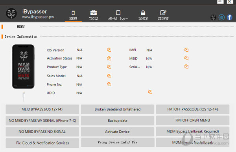The image size is (236, 152).
Task: Click NO MEID BYPASS W/ SIGNAL button
Action: [42, 121]
